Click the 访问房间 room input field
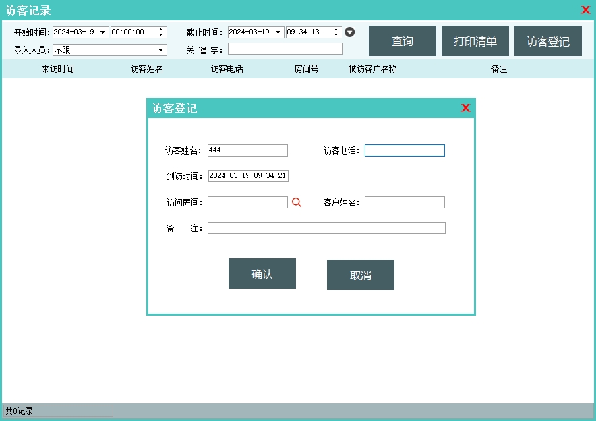 pos(247,202)
